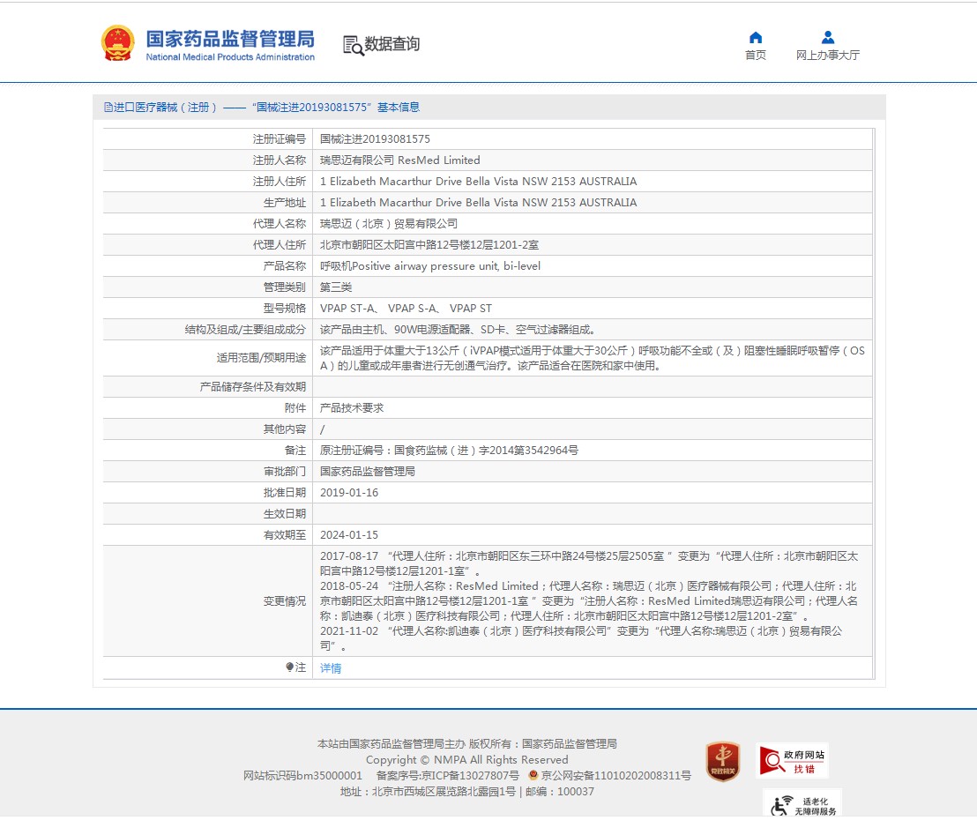Click the 第三类 management category value

coord(336,287)
